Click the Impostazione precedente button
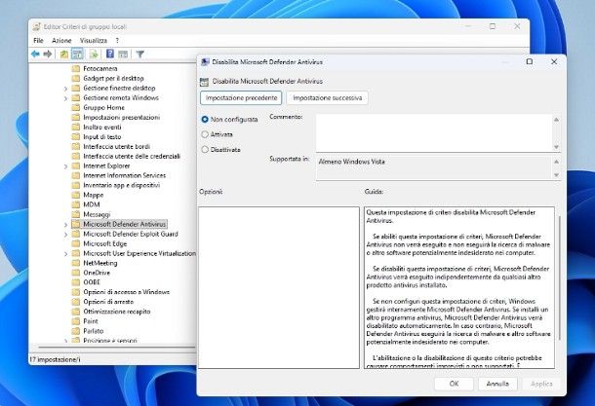This screenshot has width=595, height=406. (241, 98)
